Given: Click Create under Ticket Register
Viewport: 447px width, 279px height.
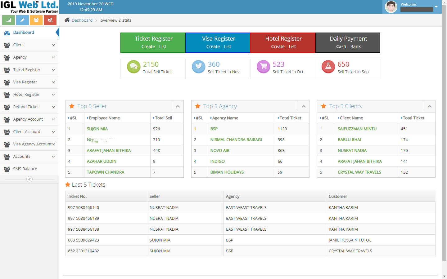Looking at the screenshot, I should (x=148, y=46).
